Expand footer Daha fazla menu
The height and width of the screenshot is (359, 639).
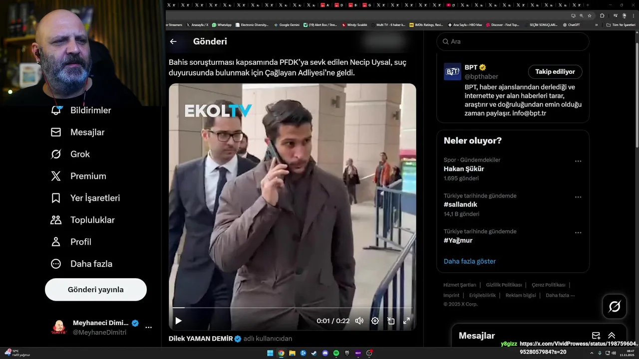point(560,295)
